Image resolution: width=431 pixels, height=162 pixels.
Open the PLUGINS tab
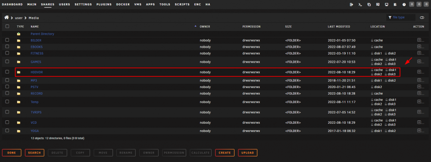pyautogui.click(x=104, y=5)
